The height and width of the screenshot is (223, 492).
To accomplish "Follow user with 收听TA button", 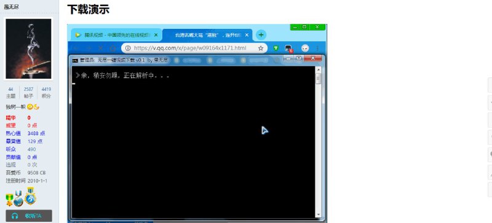I will (29, 216).
